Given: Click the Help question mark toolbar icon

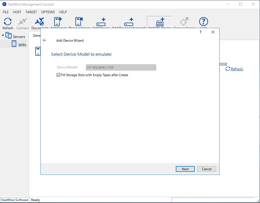Looking at the screenshot, I should point(203,22).
